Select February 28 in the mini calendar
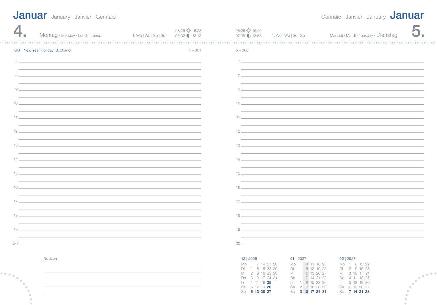The height and width of the screenshot is (305, 437). 367,292
